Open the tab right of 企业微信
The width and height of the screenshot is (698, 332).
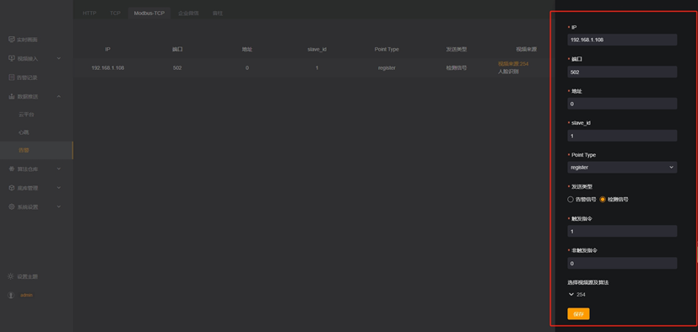218,13
